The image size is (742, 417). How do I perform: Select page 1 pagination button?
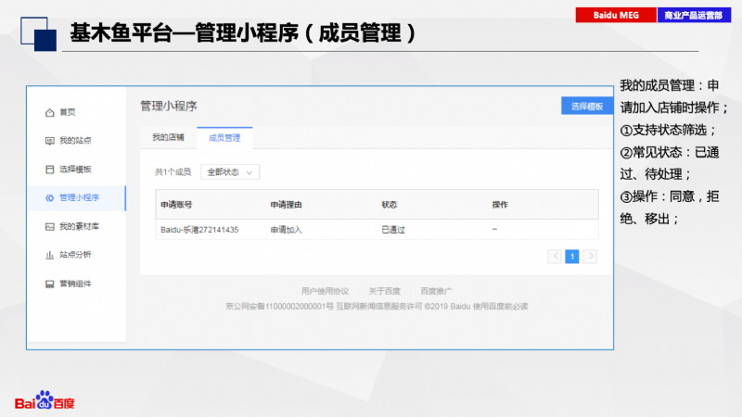coord(572,257)
